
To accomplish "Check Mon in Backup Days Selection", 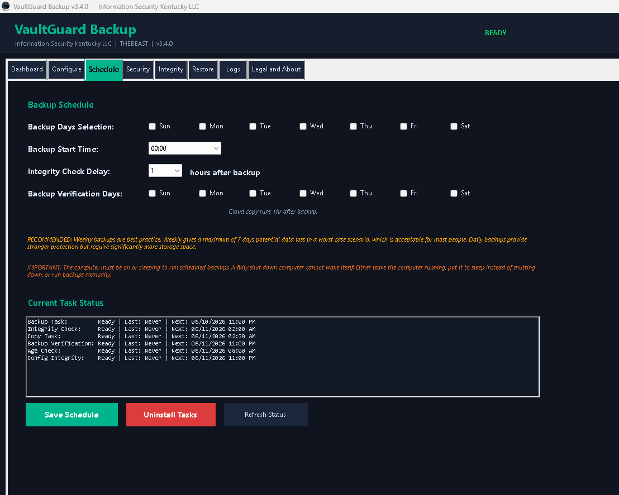I will [x=203, y=126].
